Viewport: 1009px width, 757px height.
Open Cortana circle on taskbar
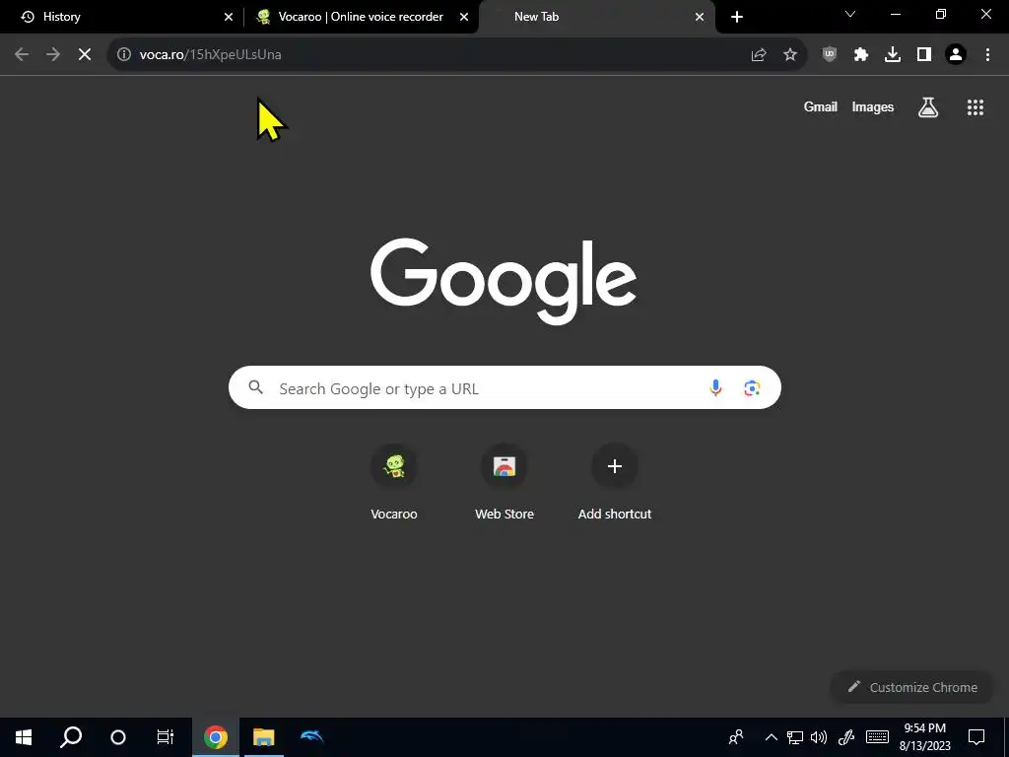[118, 737]
